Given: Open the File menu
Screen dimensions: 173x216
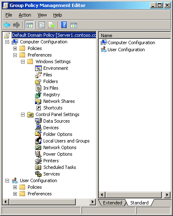Looking at the screenshot, I should coord(9,15).
